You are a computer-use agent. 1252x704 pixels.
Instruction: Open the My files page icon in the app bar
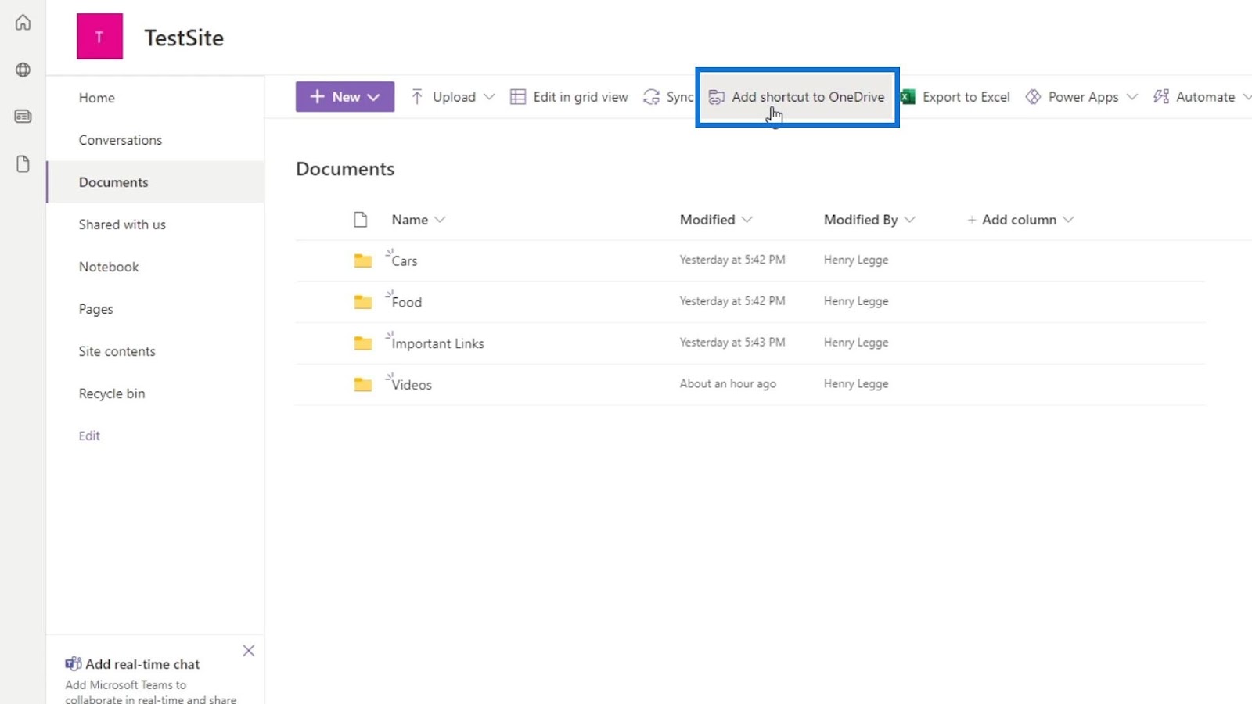click(23, 163)
